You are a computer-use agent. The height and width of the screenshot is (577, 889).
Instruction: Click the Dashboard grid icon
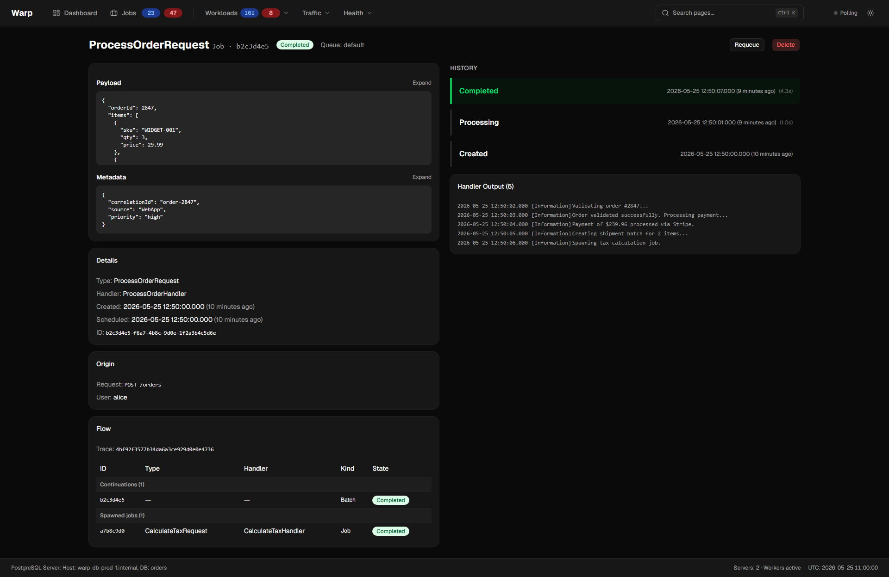coord(56,13)
